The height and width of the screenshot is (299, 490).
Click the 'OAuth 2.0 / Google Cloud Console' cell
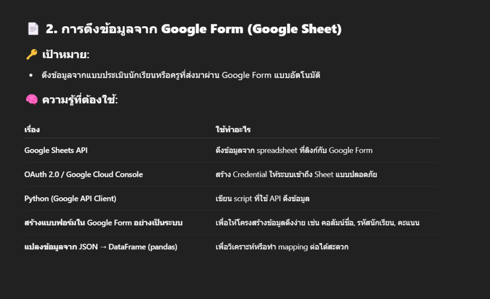[84, 174]
